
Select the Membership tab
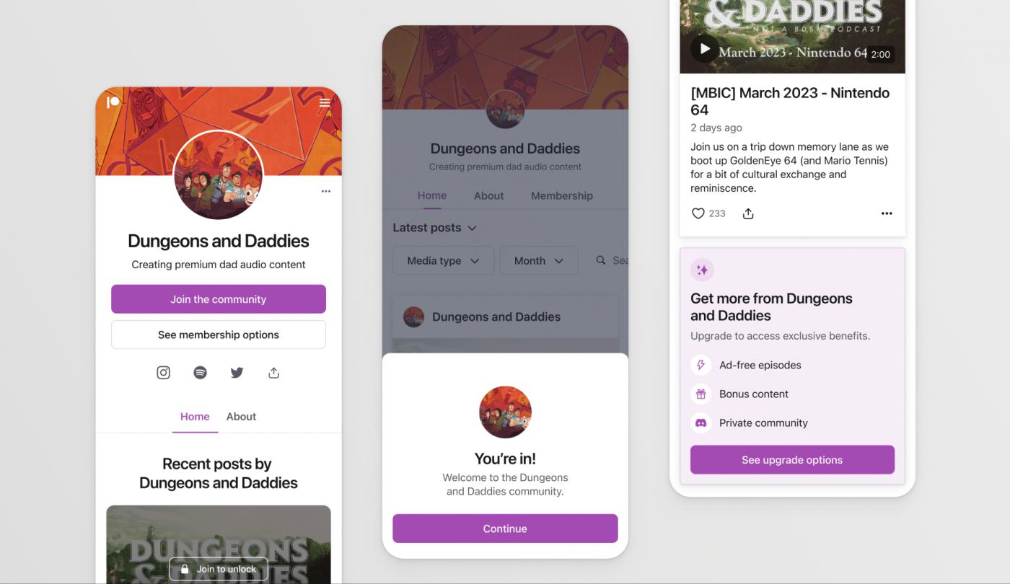[x=562, y=195]
